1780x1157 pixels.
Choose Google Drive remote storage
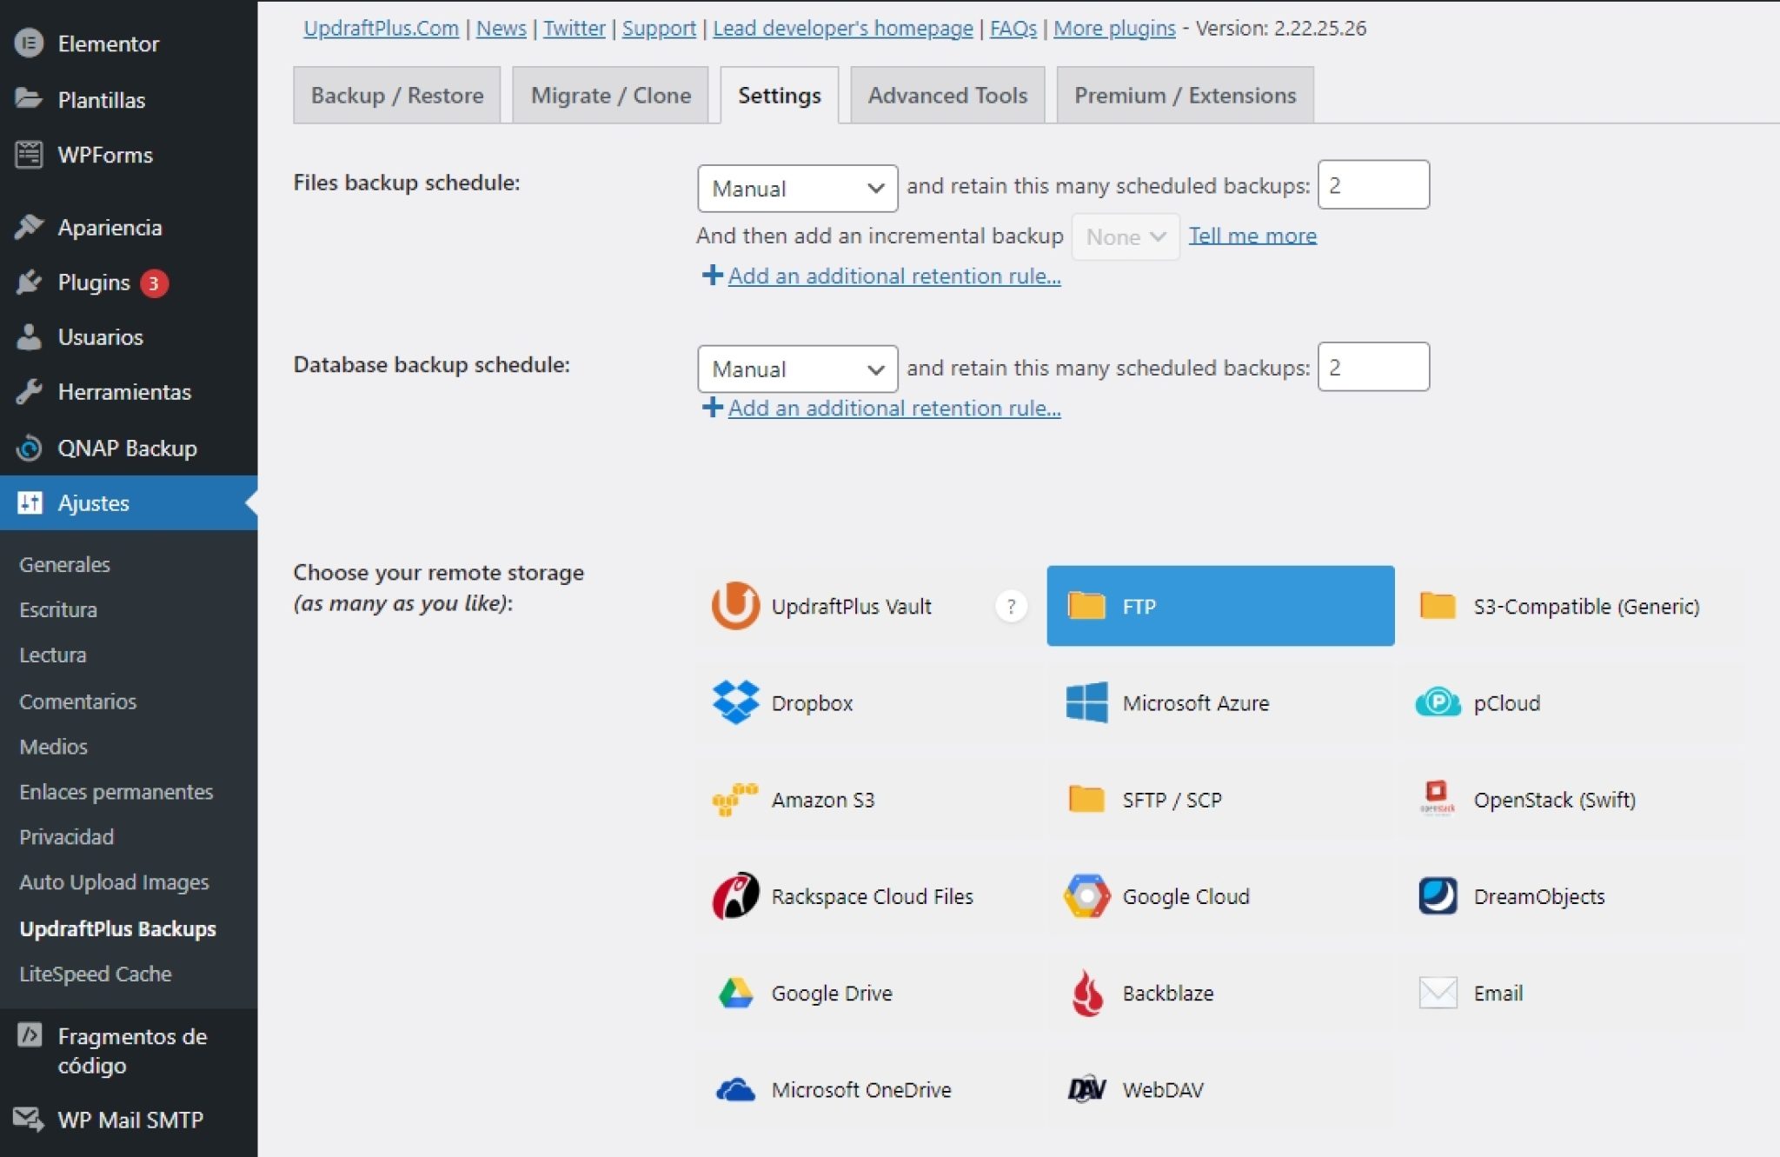click(830, 992)
